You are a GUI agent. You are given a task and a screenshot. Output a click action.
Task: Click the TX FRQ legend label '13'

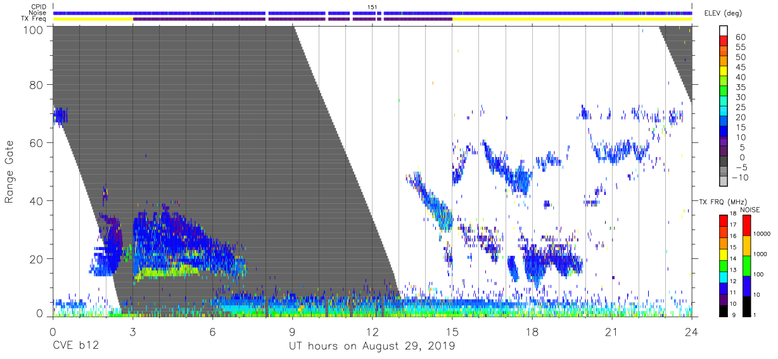click(x=734, y=270)
